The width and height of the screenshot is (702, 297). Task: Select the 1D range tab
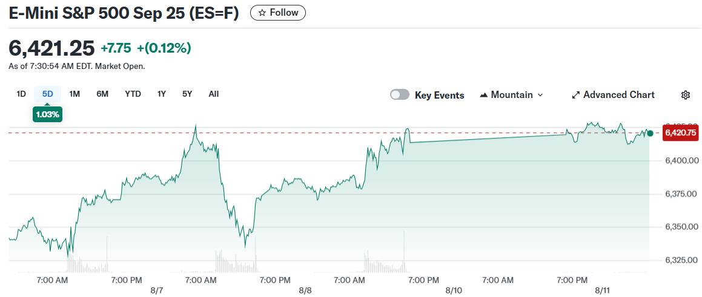pos(21,94)
